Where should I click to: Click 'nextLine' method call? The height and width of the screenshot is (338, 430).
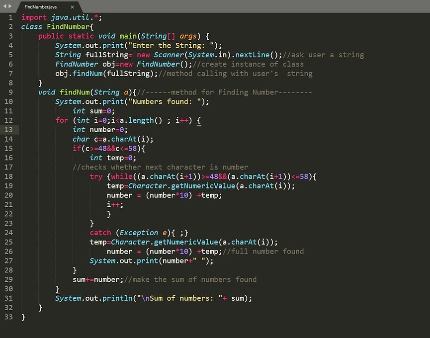pos(253,55)
